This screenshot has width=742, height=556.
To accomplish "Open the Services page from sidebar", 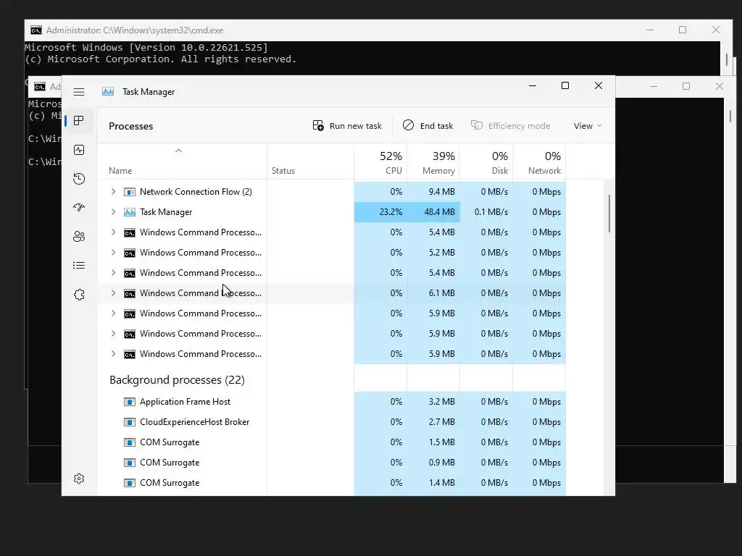I will coord(79,295).
